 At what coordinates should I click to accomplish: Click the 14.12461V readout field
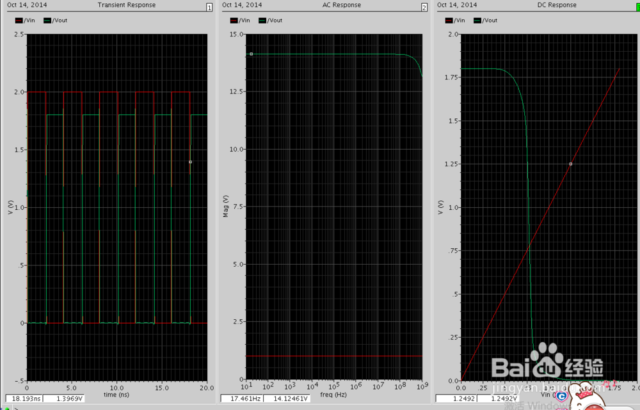[287, 398]
